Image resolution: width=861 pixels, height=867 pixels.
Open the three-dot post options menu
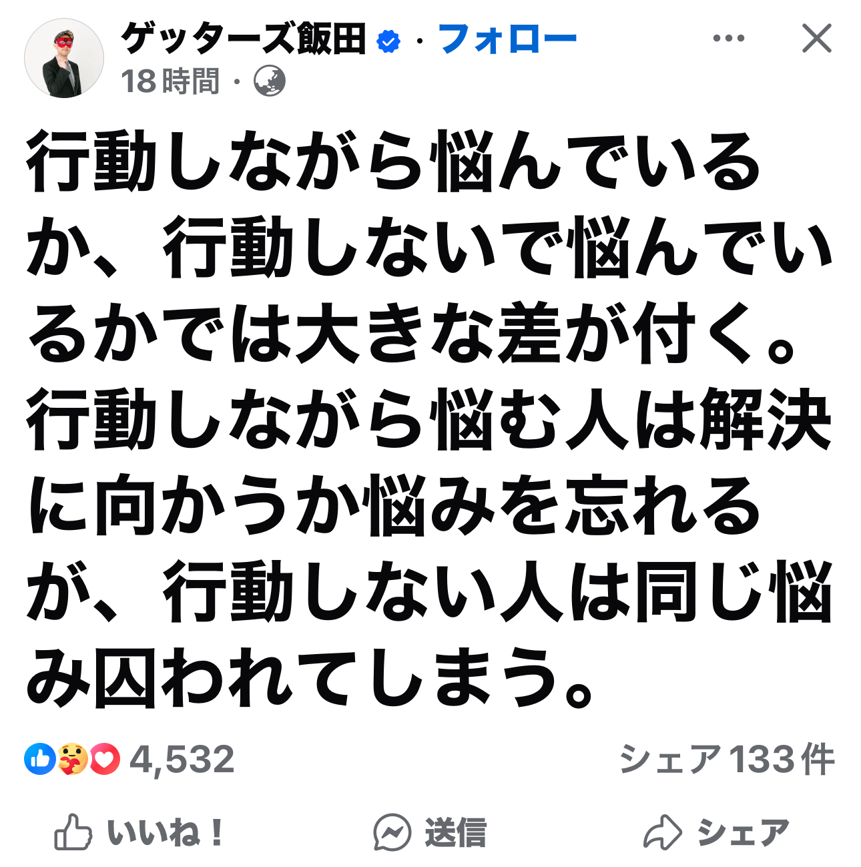(728, 39)
